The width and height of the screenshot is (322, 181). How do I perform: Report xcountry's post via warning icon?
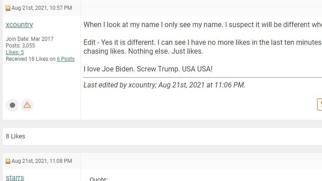[27, 105]
